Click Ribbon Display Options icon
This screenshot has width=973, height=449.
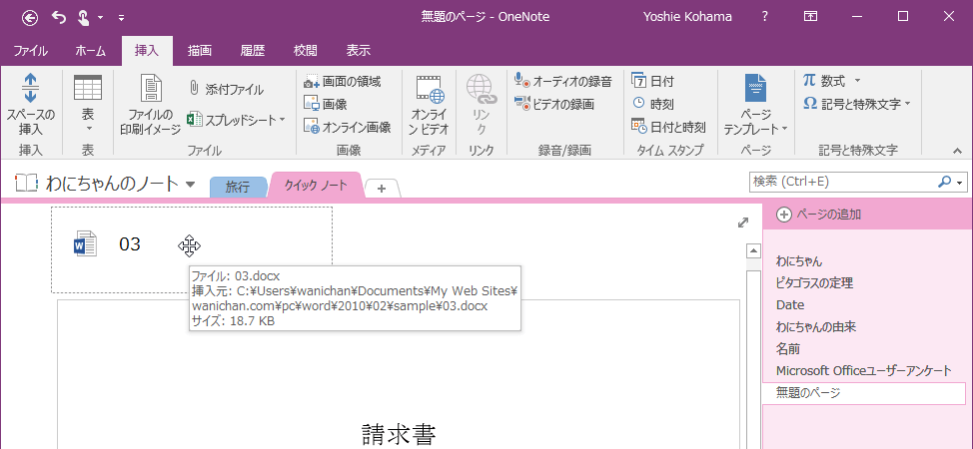click(x=810, y=17)
